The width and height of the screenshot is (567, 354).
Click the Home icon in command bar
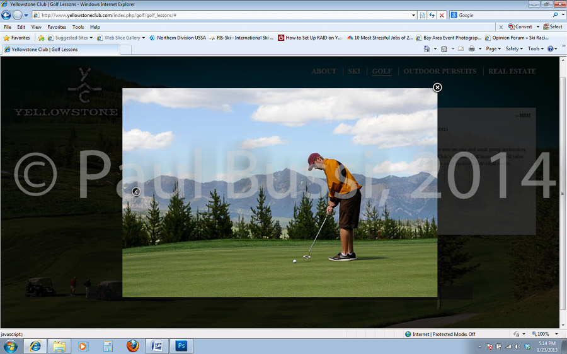(427, 48)
